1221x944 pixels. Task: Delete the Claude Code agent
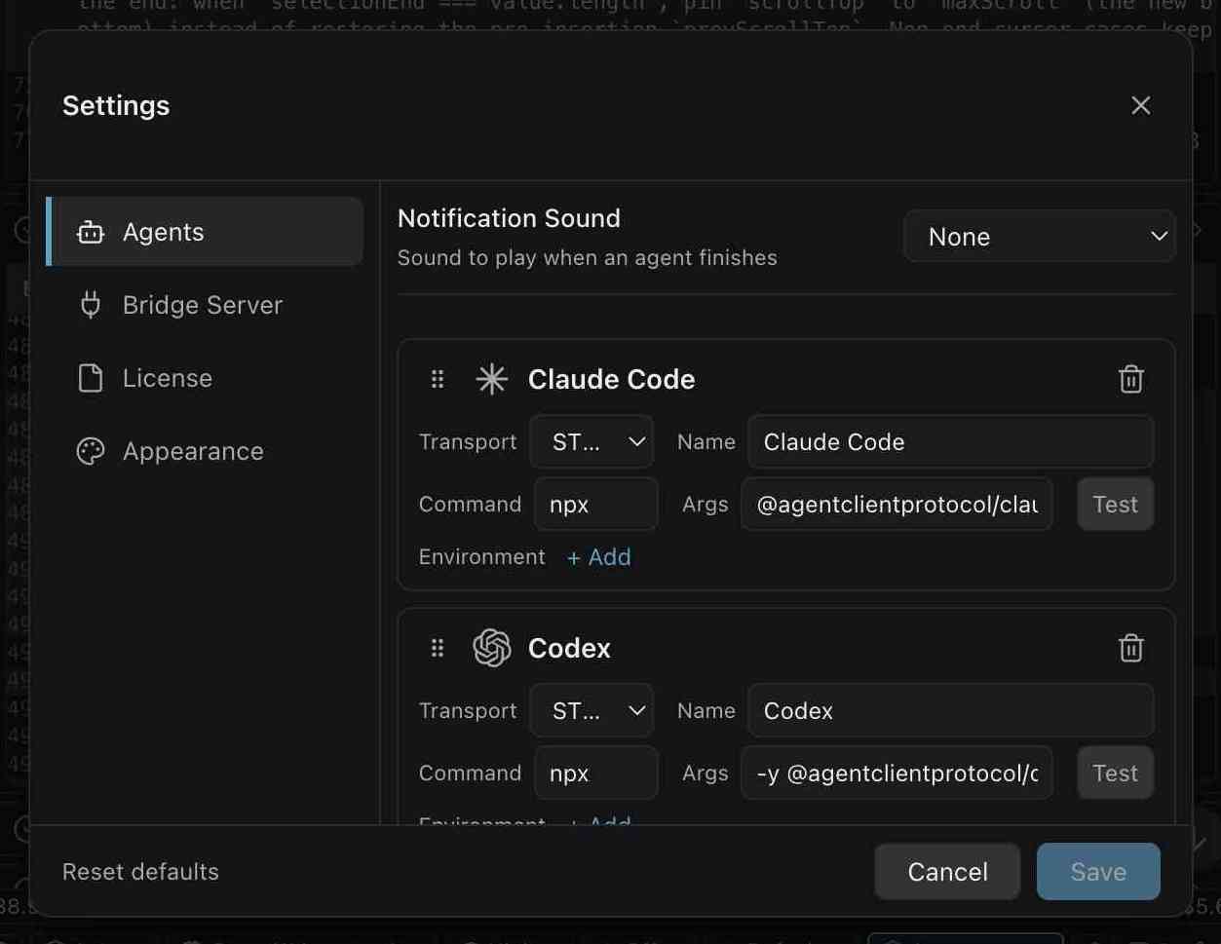coord(1130,379)
